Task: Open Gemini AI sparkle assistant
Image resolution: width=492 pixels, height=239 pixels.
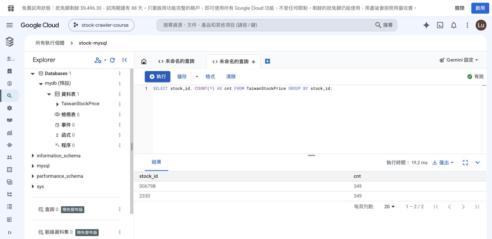Action: tap(426, 25)
